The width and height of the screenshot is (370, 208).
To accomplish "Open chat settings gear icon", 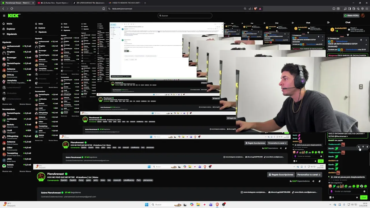I will tap(357, 198).
